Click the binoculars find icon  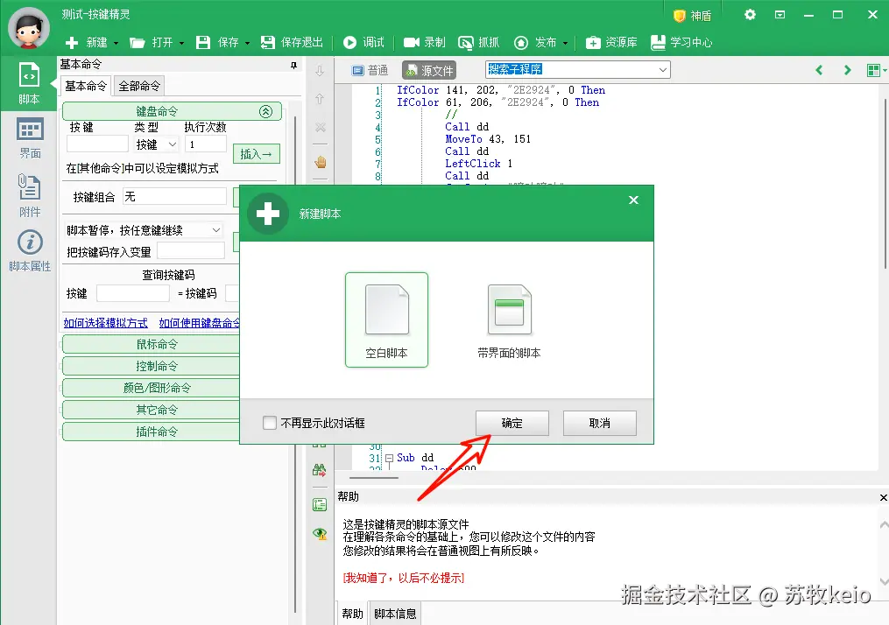[x=320, y=470]
